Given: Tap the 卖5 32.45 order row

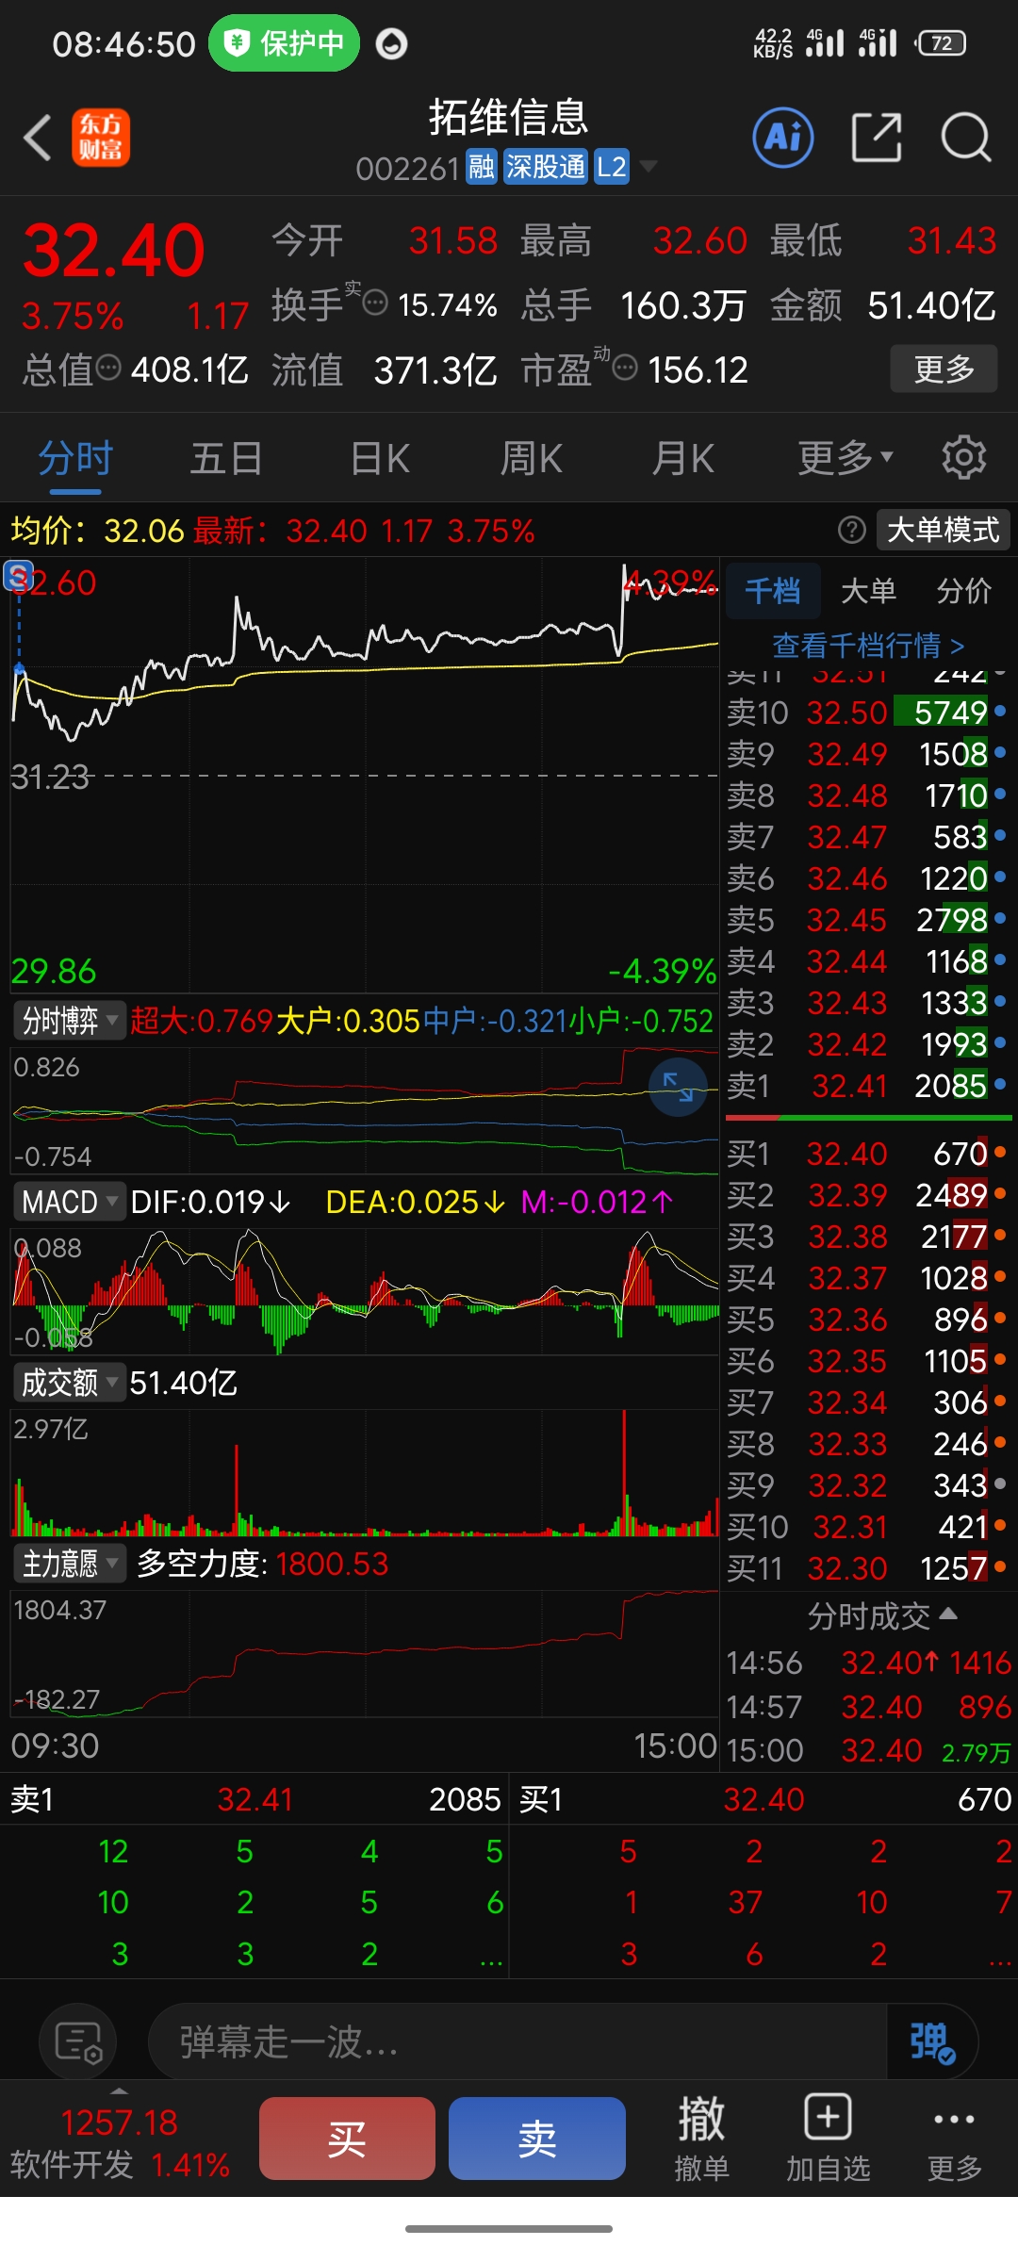Looking at the screenshot, I should tap(867, 920).
